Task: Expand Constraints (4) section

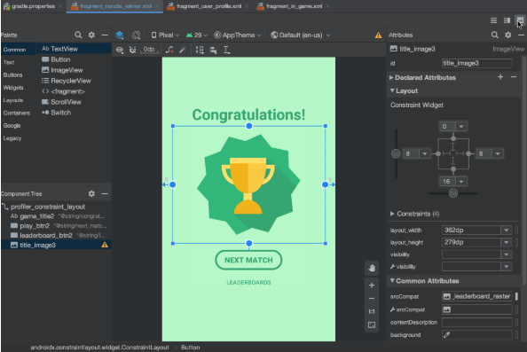Action: pyautogui.click(x=392, y=214)
